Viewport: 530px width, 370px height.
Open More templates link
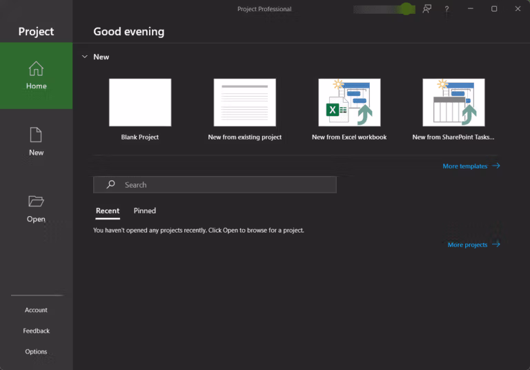pos(465,166)
